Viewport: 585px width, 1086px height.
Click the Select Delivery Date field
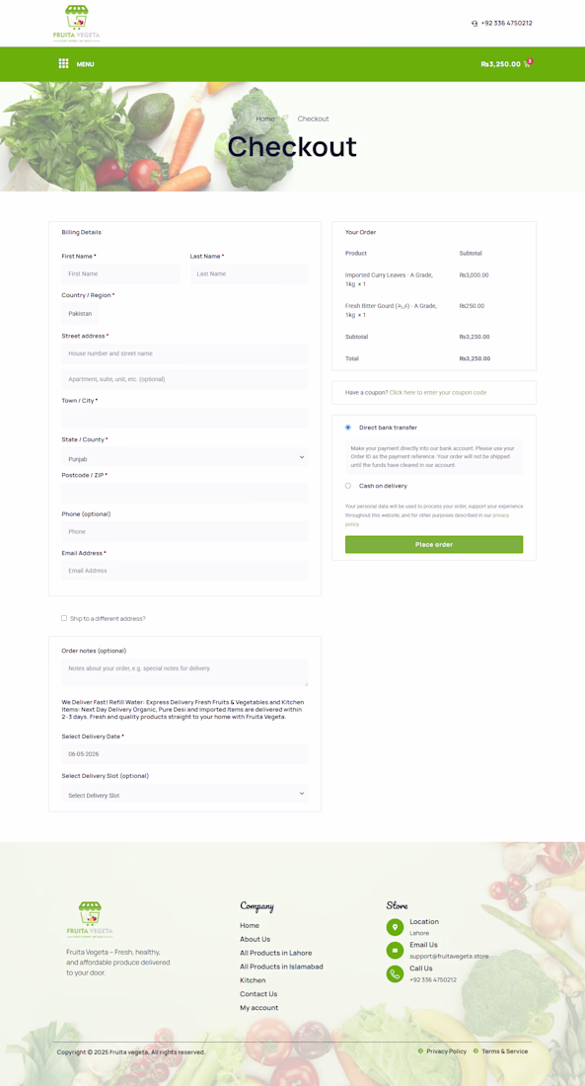pyautogui.click(x=184, y=753)
